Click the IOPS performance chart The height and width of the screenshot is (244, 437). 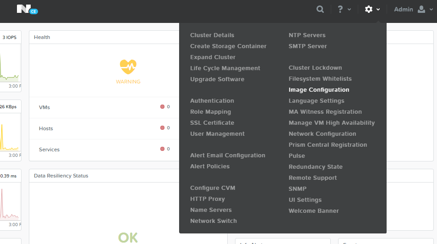tap(10, 62)
